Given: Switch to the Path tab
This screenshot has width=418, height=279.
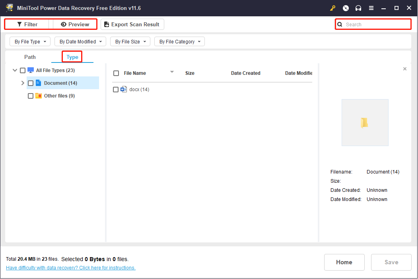Looking at the screenshot, I should pyautogui.click(x=30, y=57).
